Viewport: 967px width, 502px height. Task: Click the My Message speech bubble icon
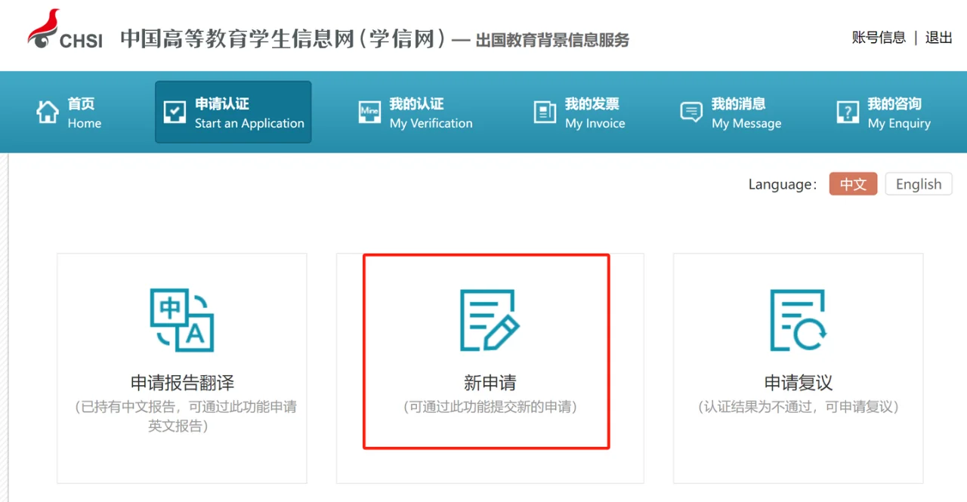pyautogui.click(x=691, y=112)
